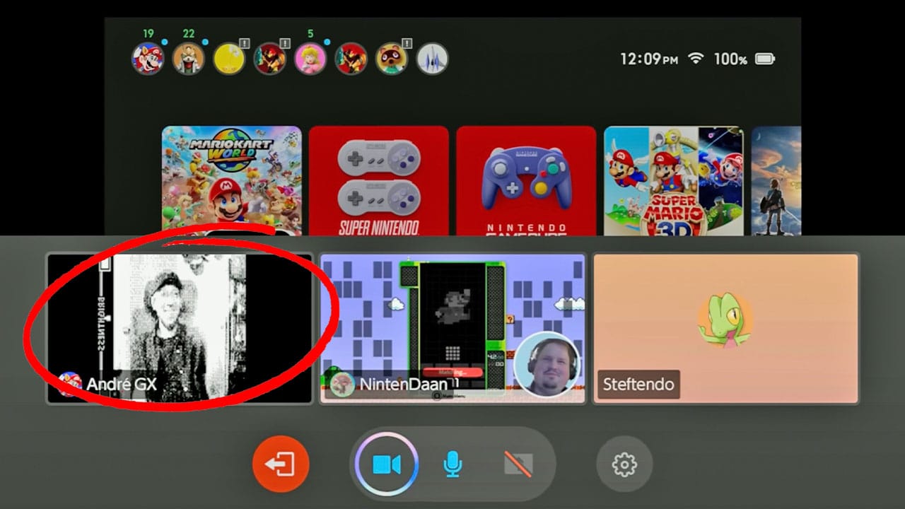Screen dimensions: 905x509
Task: Select the Mario user avatar with 19
Action: click(147, 59)
